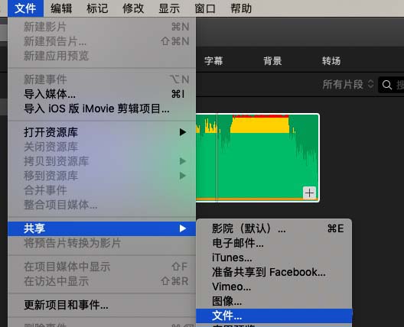This screenshot has height=327, width=404.
Task: Open the 帮助 menu
Action: (241, 8)
